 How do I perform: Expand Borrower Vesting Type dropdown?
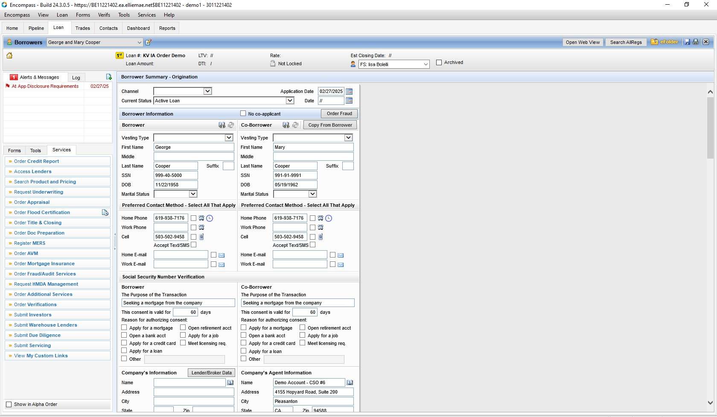229,138
